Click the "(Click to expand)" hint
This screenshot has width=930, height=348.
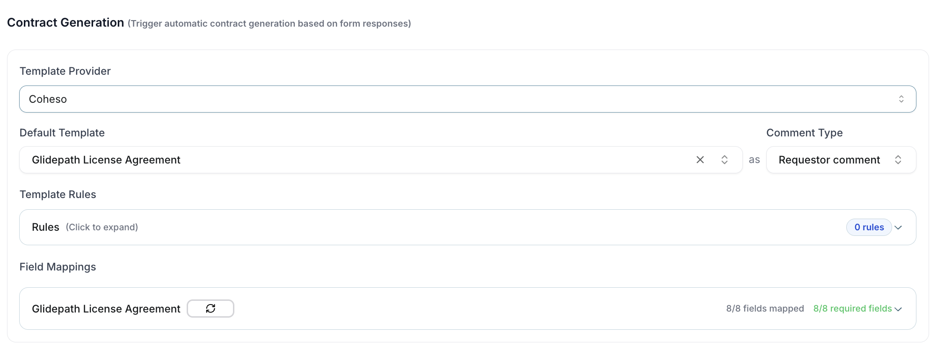click(x=102, y=227)
